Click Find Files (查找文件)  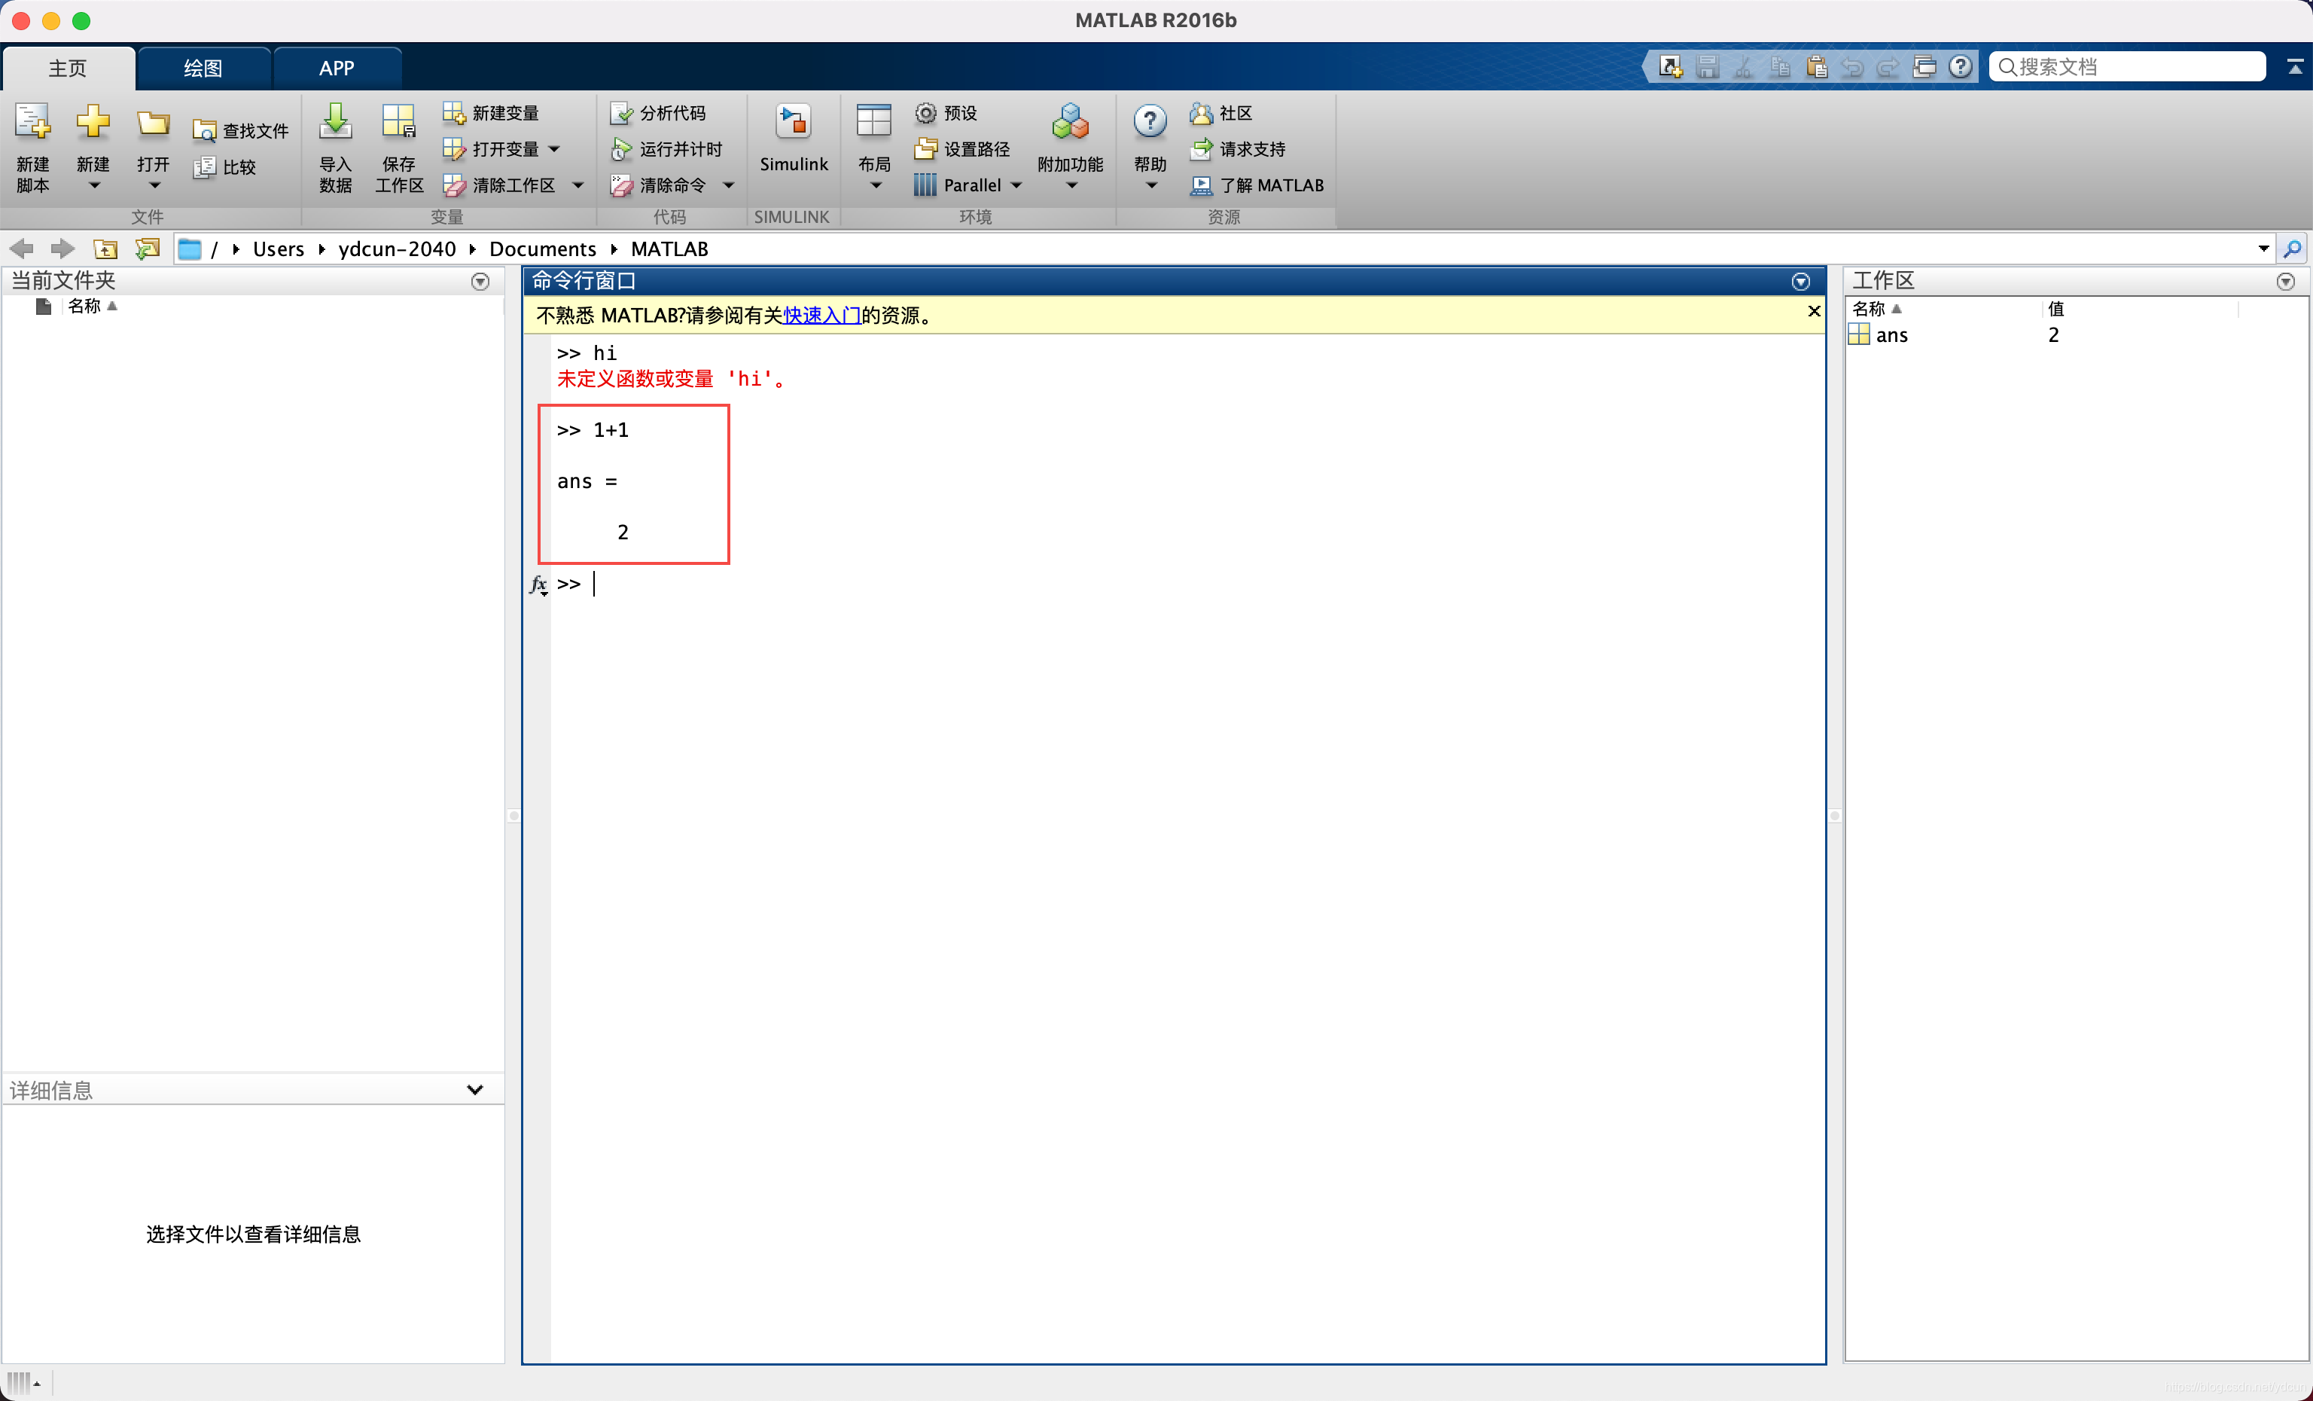pyautogui.click(x=240, y=130)
